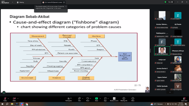This screenshot has height=106, width=189.
Task: Open Windows notification center icon
Action: coord(186,104)
